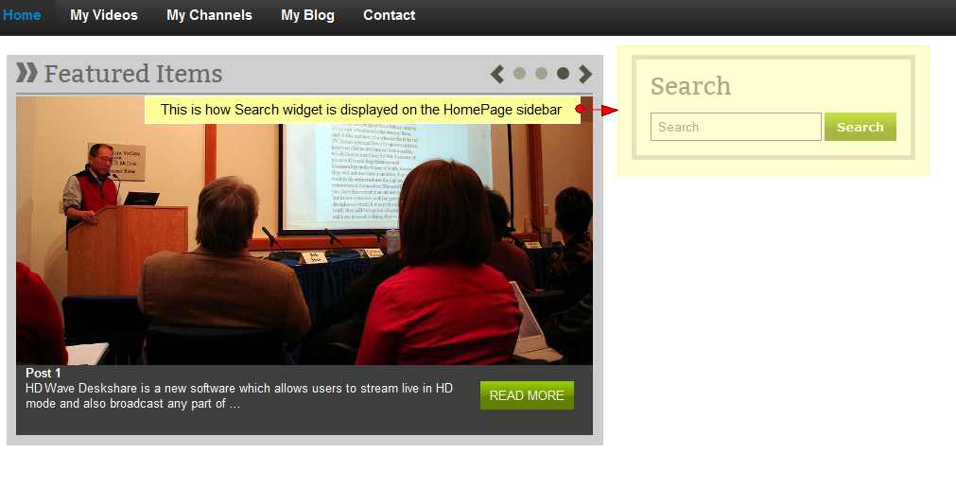Open the My Channels page
Screen dimensions: 956x489
point(209,15)
